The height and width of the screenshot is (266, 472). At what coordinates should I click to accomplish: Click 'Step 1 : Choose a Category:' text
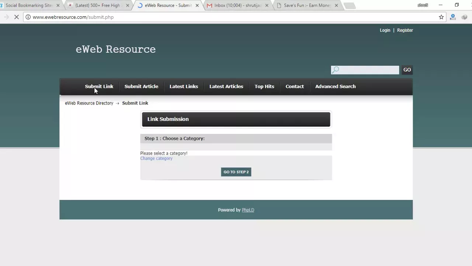pos(174,139)
